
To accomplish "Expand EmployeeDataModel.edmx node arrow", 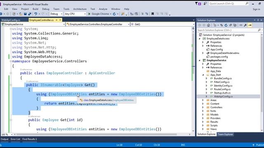I will [203, 53].
